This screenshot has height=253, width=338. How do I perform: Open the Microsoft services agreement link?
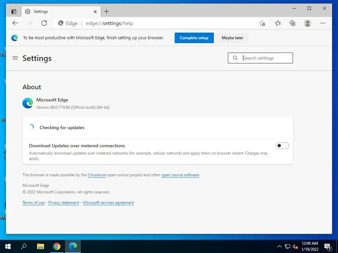coord(108,203)
